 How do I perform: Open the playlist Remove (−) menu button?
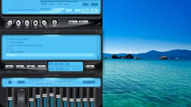point(20,66)
